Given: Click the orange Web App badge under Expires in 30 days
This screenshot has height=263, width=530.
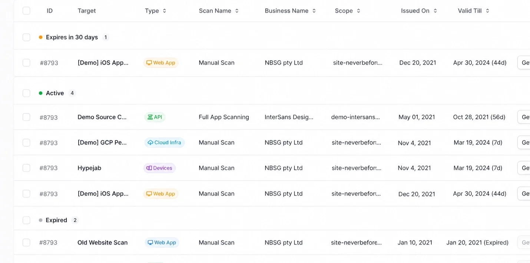Looking at the screenshot, I should pos(160,63).
